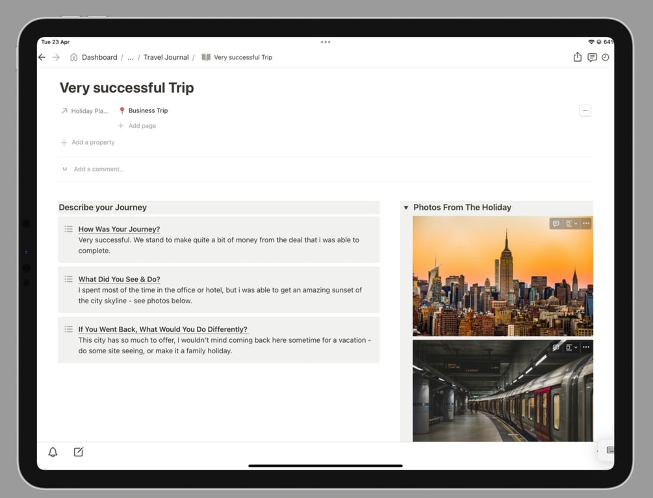Click the Wi-Fi status icon
The height and width of the screenshot is (498, 653).
coord(591,42)
